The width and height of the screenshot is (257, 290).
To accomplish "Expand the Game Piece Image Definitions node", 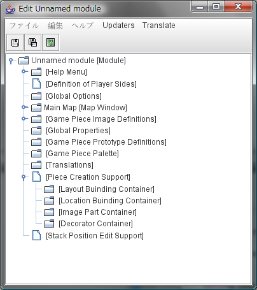I will (x=24, y=119).
